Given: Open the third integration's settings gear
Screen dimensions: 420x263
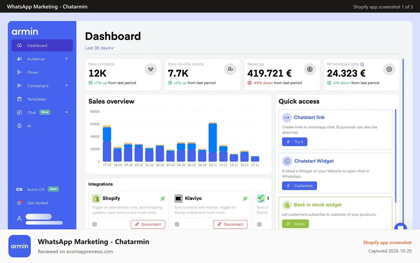Looking at the screenshot, I should tap(259, 224).
